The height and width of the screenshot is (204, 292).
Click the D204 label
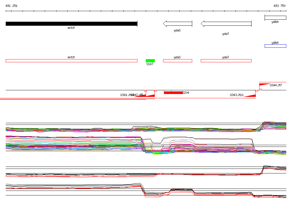click(186, 93)
